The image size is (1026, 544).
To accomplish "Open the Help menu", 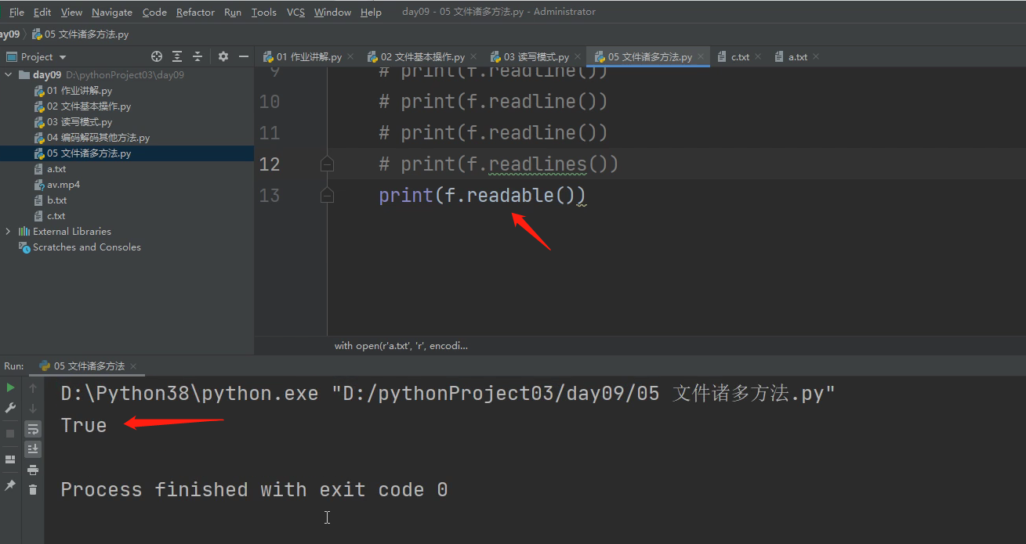I will point(372,12).
